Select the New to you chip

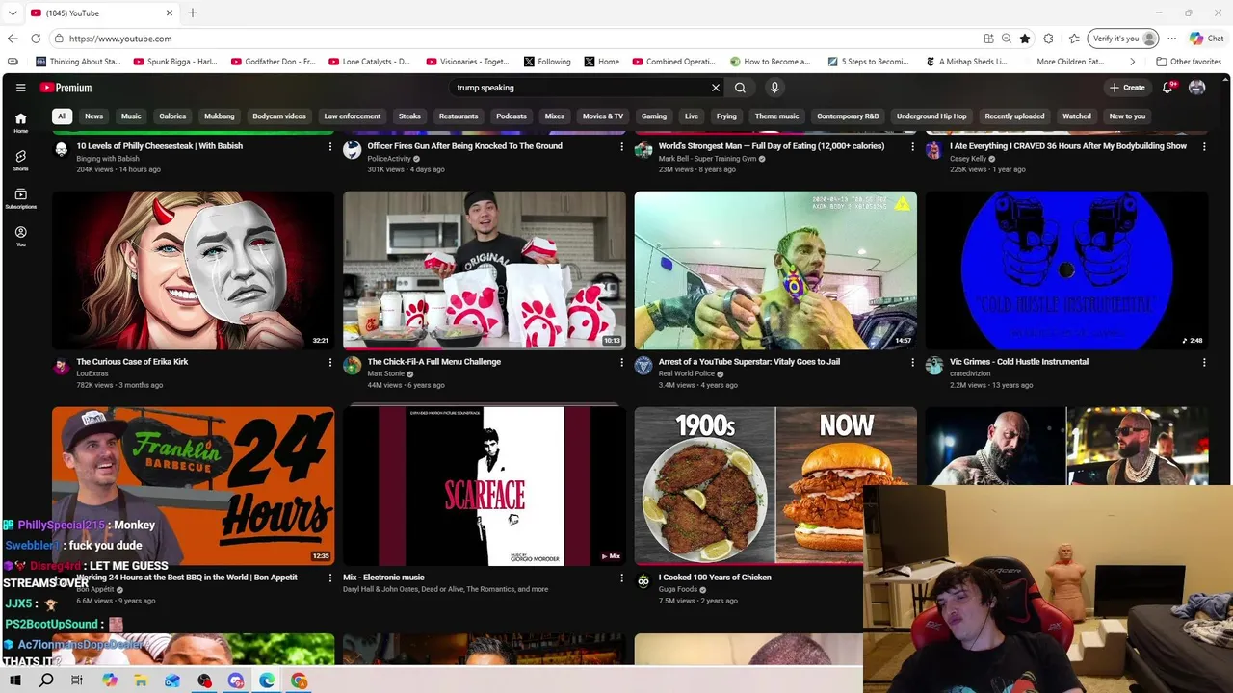(1127, 116)
